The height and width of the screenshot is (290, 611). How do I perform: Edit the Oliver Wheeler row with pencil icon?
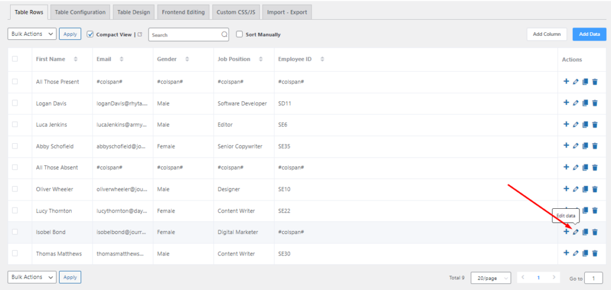pyautogui.click(x=576, y=189)
